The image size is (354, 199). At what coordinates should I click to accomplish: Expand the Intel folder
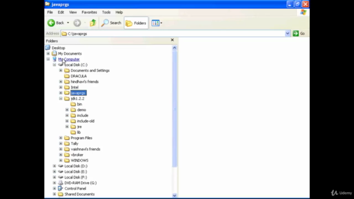coord(61,87)
